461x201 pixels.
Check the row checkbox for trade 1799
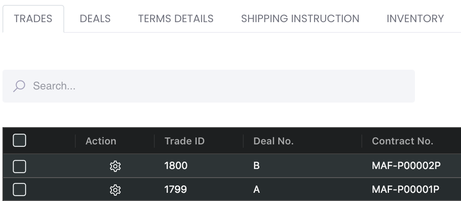(x=19, y=190)
